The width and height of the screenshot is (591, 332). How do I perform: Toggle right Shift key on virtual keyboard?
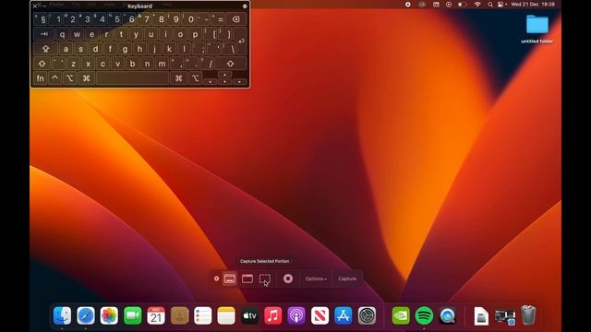(x=231, y=64)
